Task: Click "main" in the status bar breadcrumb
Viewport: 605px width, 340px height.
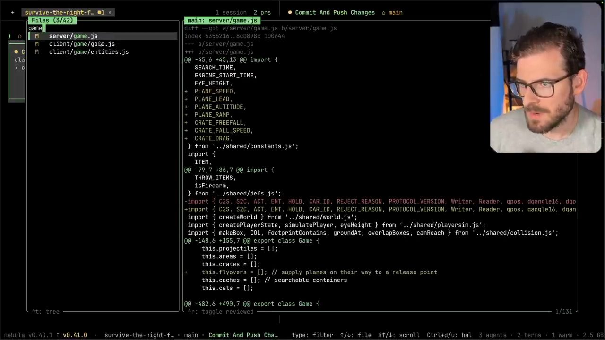Action: pos(191,335)
